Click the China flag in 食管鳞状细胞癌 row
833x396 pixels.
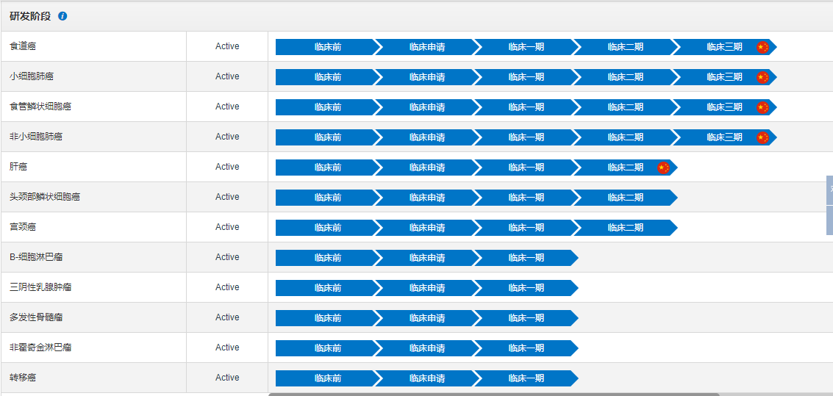point(762,107)
